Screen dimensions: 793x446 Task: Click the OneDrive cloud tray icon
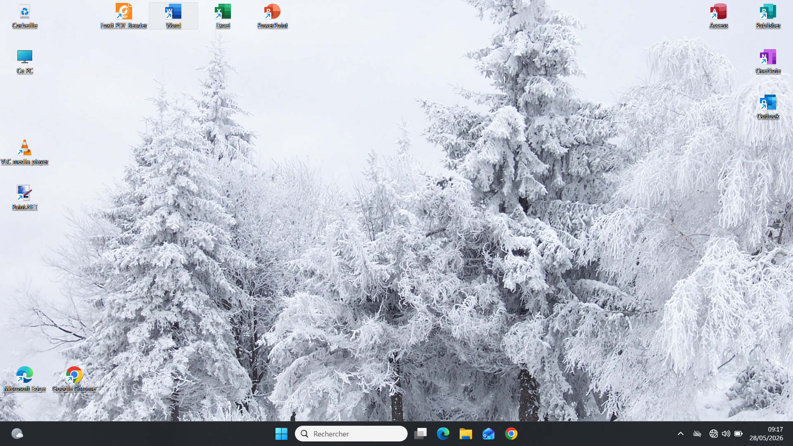(697, 434)
